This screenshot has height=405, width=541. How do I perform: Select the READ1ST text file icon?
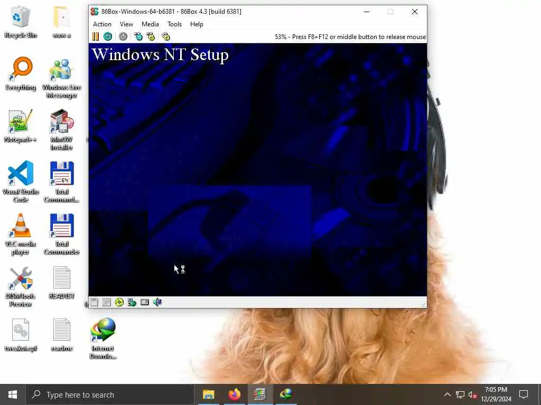coord(62,283)
